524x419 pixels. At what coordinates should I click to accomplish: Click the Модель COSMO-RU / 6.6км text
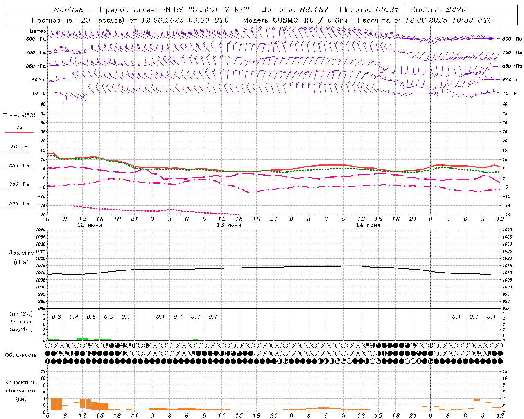coord(295,20)
